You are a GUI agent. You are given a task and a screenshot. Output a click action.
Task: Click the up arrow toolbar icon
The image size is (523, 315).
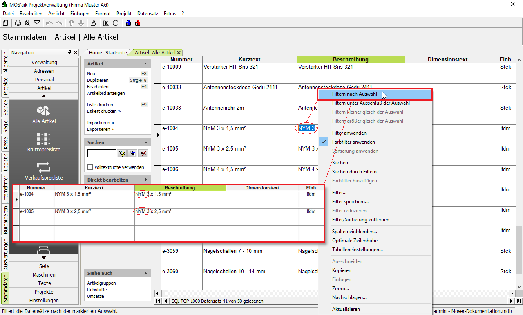click(72, 23)
